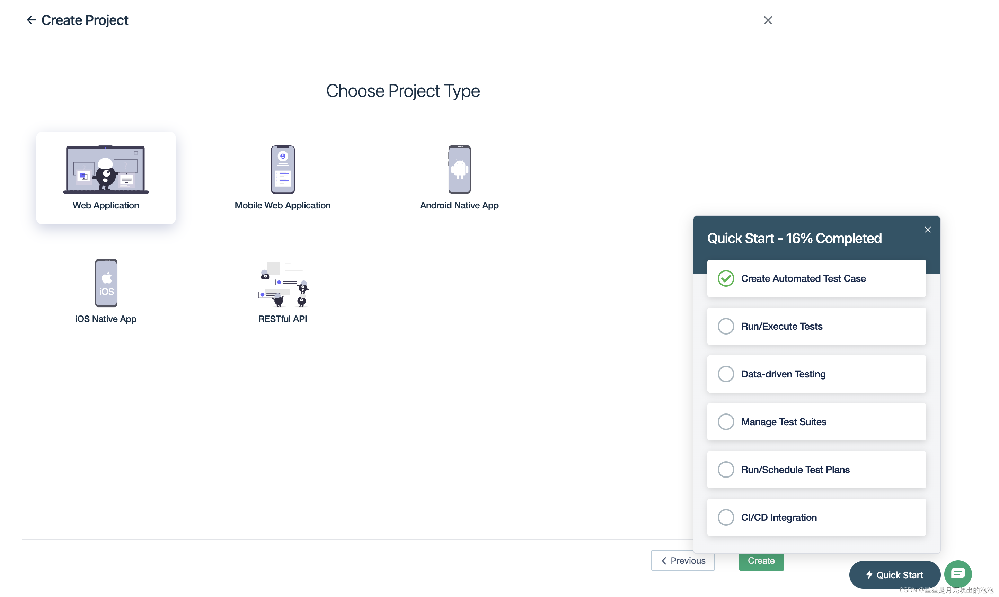
Task: Pick the Android Native App icon
Action: (x=459, y=169)
